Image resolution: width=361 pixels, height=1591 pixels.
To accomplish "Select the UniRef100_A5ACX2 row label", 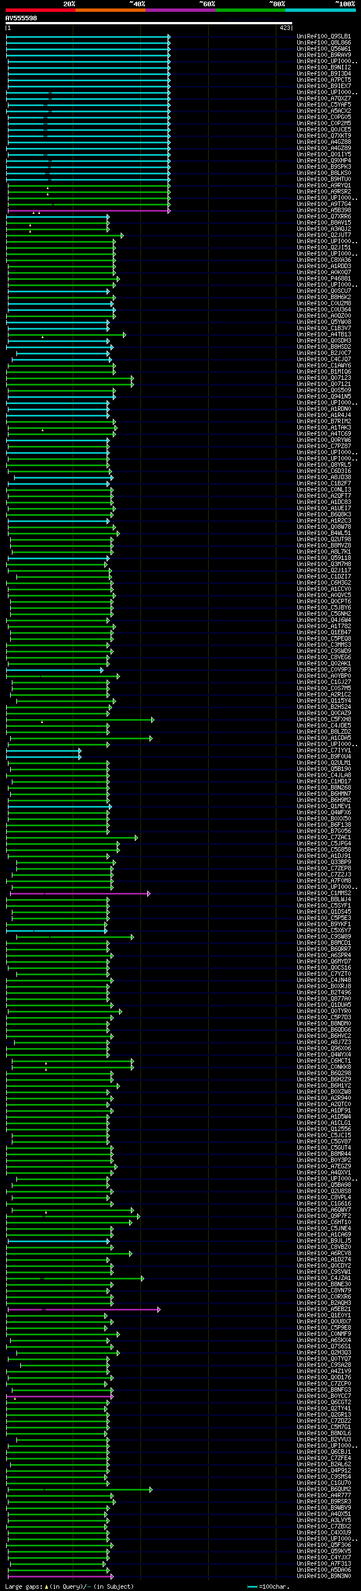I will 324,111.
